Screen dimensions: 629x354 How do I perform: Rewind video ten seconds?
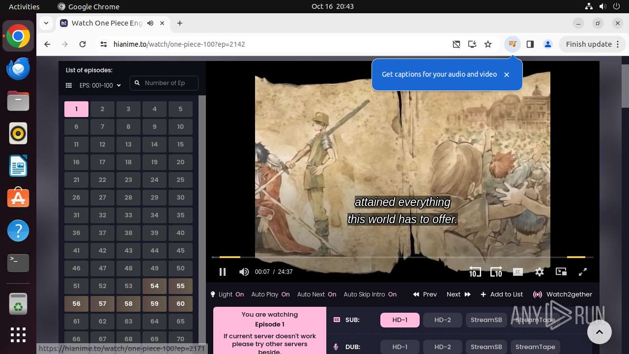click(475, 272)
